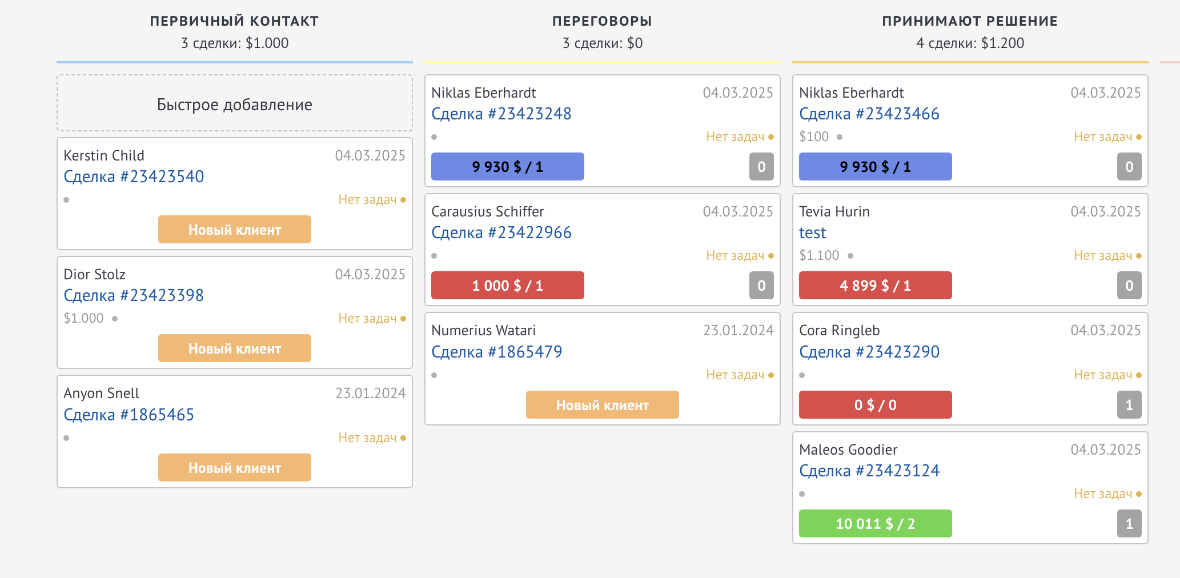Image resolution: width=1180 pixels, height=578 pixels.
Task: Click gray counter 0 on Carausius Schiffer card
Action: 761,286
